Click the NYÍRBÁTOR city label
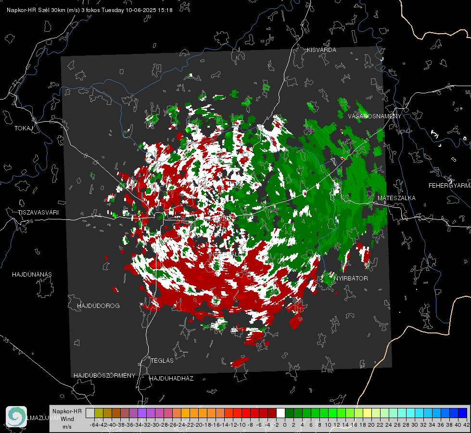Screen dimensions: 471x433 (x=351, y=279)
